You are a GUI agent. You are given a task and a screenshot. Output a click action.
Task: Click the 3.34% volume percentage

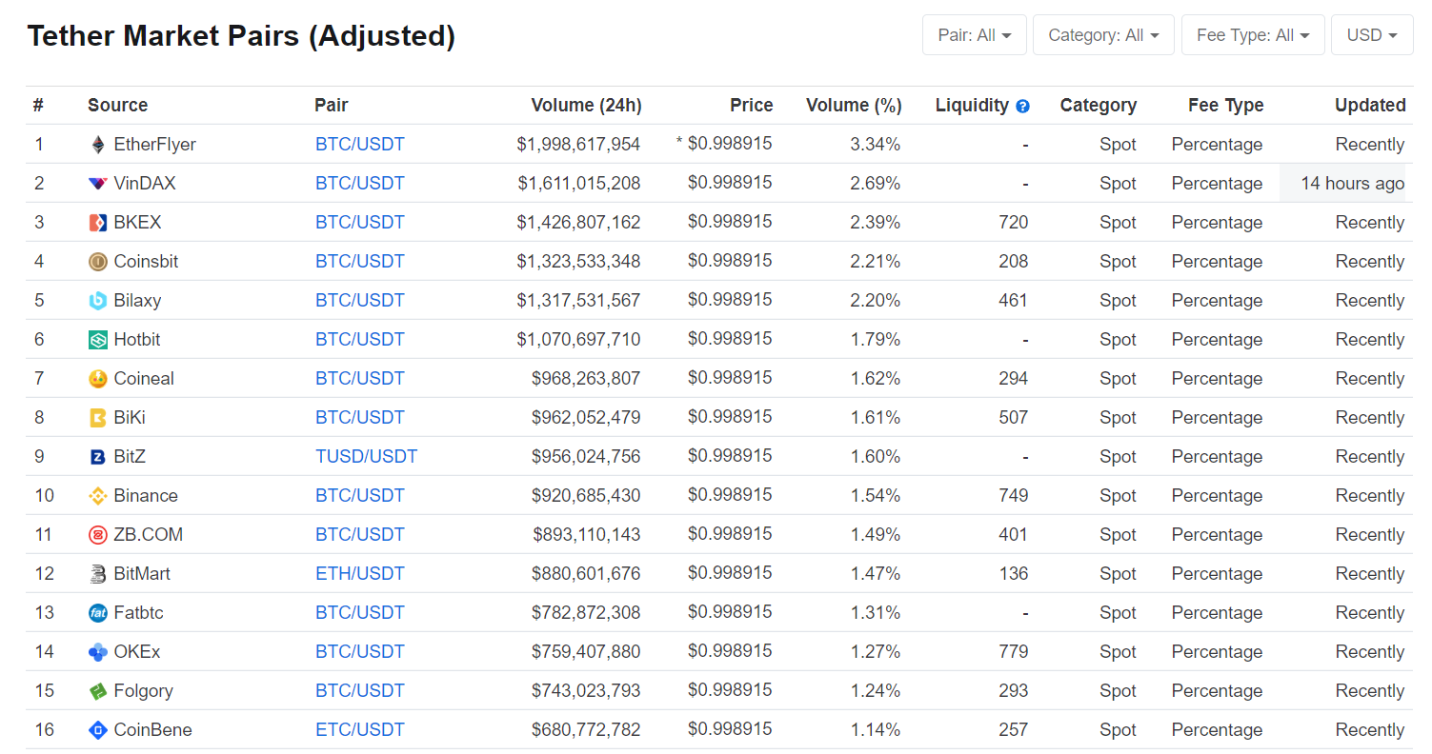pyautogui.click(x=876, y=145)
